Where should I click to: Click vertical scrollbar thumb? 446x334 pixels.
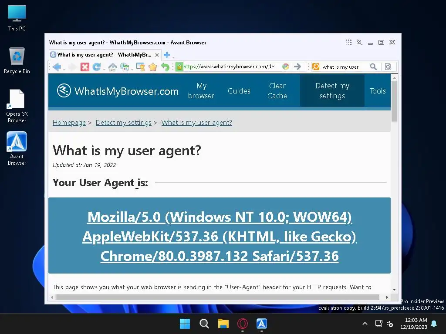click(394, 101)
